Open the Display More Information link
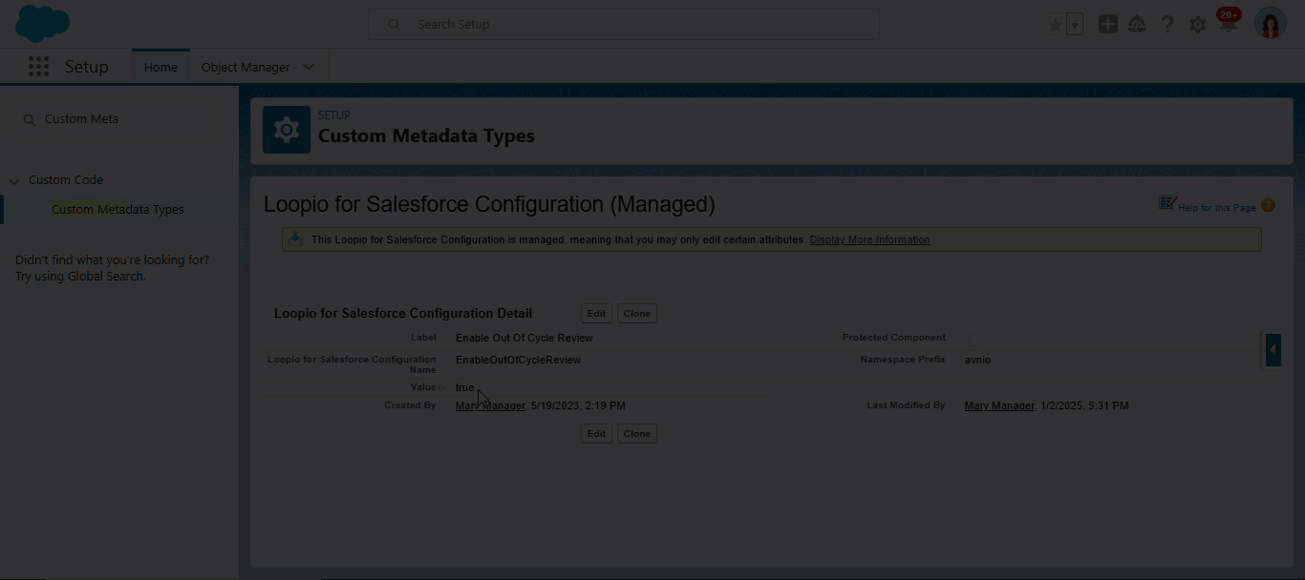 [869, 239]
